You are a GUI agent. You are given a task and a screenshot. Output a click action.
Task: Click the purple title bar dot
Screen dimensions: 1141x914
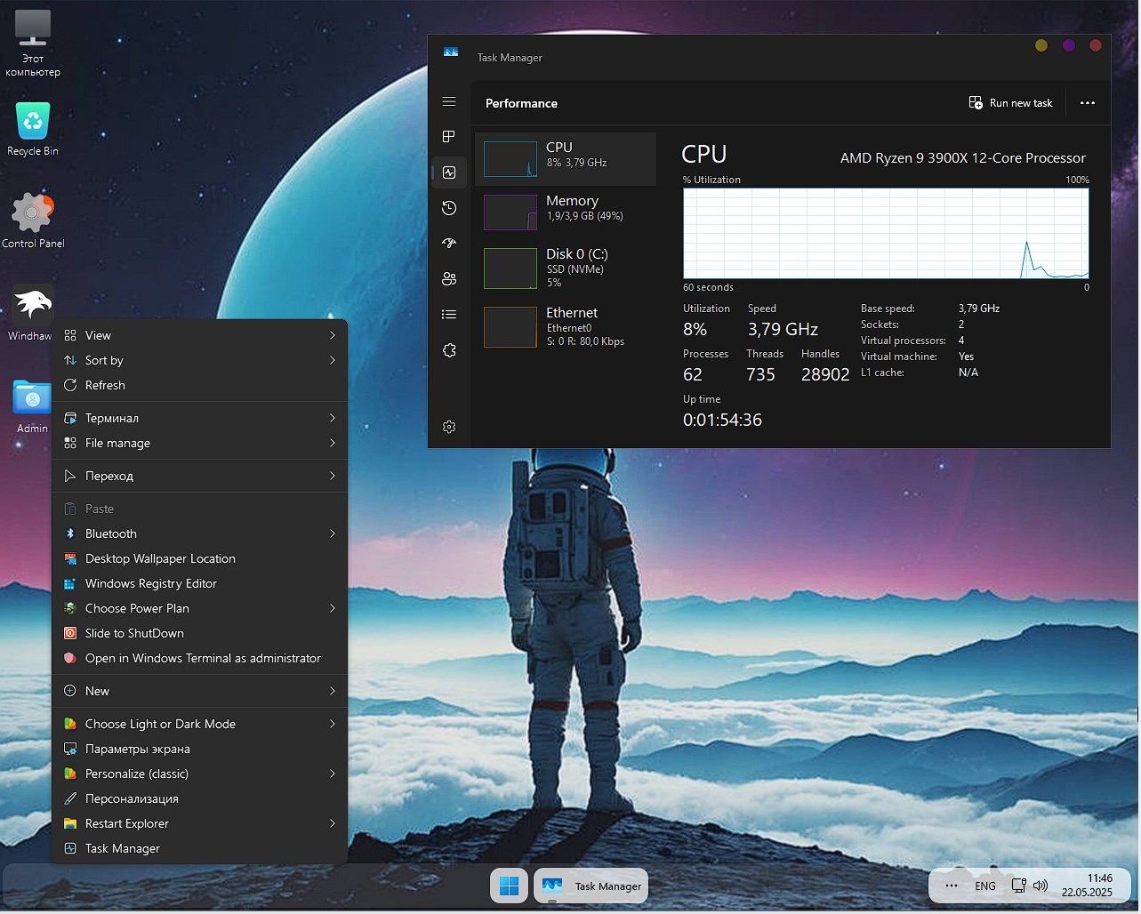coord(1069,45)
